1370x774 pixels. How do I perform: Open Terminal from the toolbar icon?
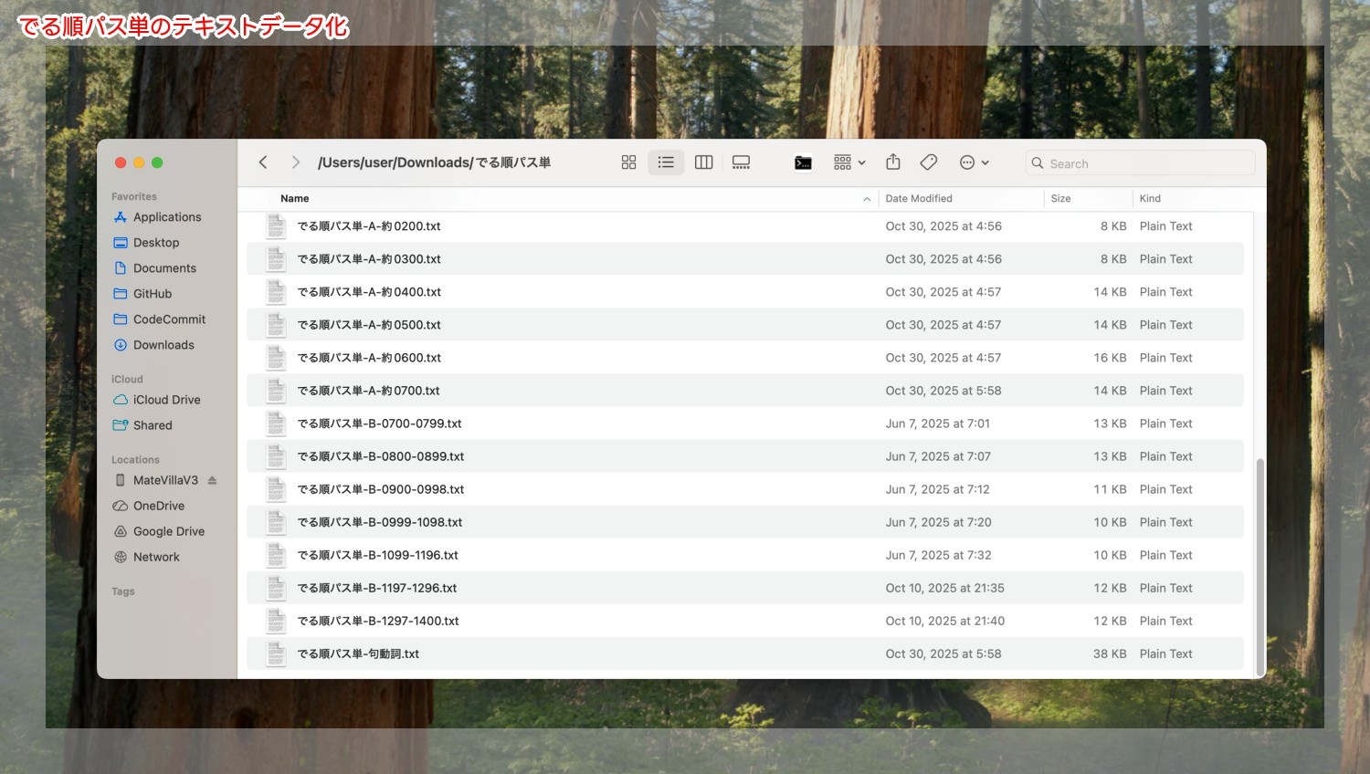[803, 162]
